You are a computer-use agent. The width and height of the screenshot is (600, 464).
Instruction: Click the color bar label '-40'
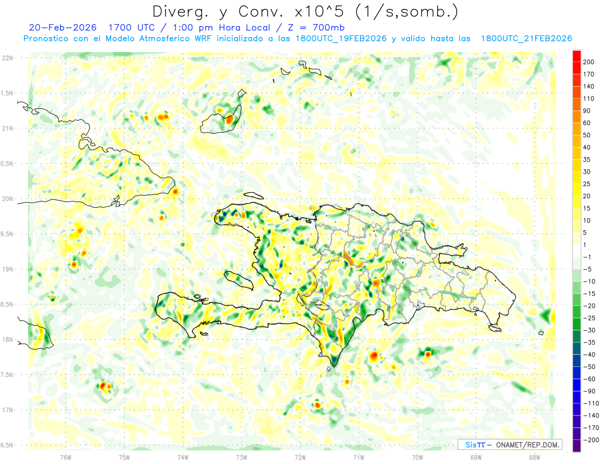click(588, 354)
